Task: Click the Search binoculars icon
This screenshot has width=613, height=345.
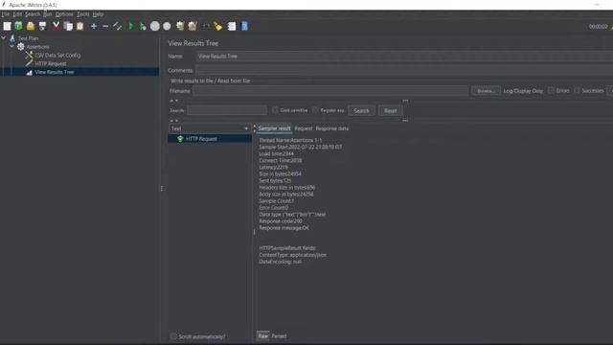Action: [206, 26]
